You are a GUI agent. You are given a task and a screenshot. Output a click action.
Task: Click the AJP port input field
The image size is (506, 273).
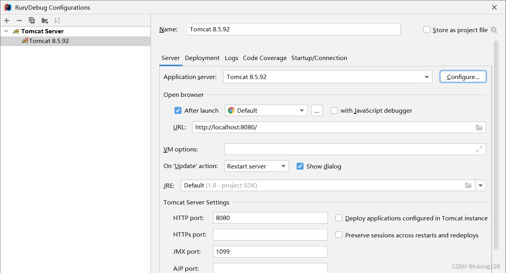[270, 268]
